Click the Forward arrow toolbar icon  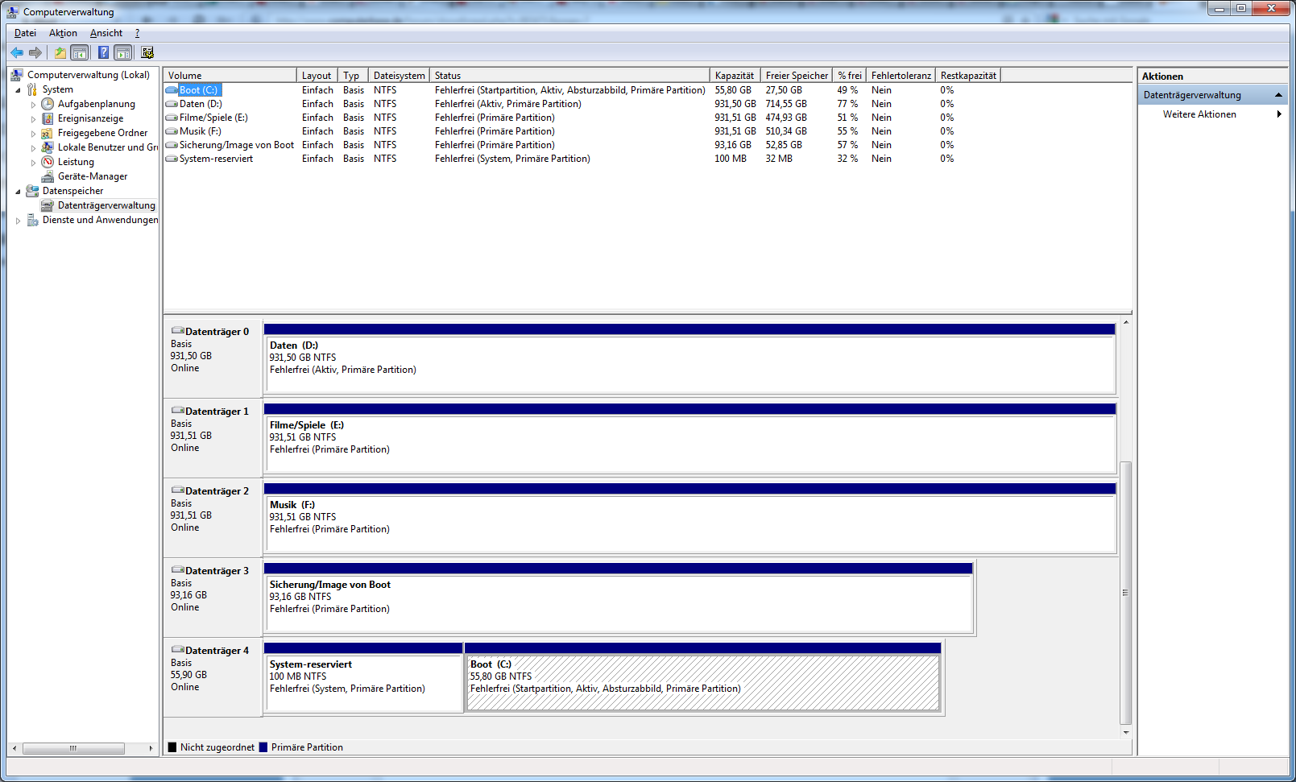(x=35, y=52)
